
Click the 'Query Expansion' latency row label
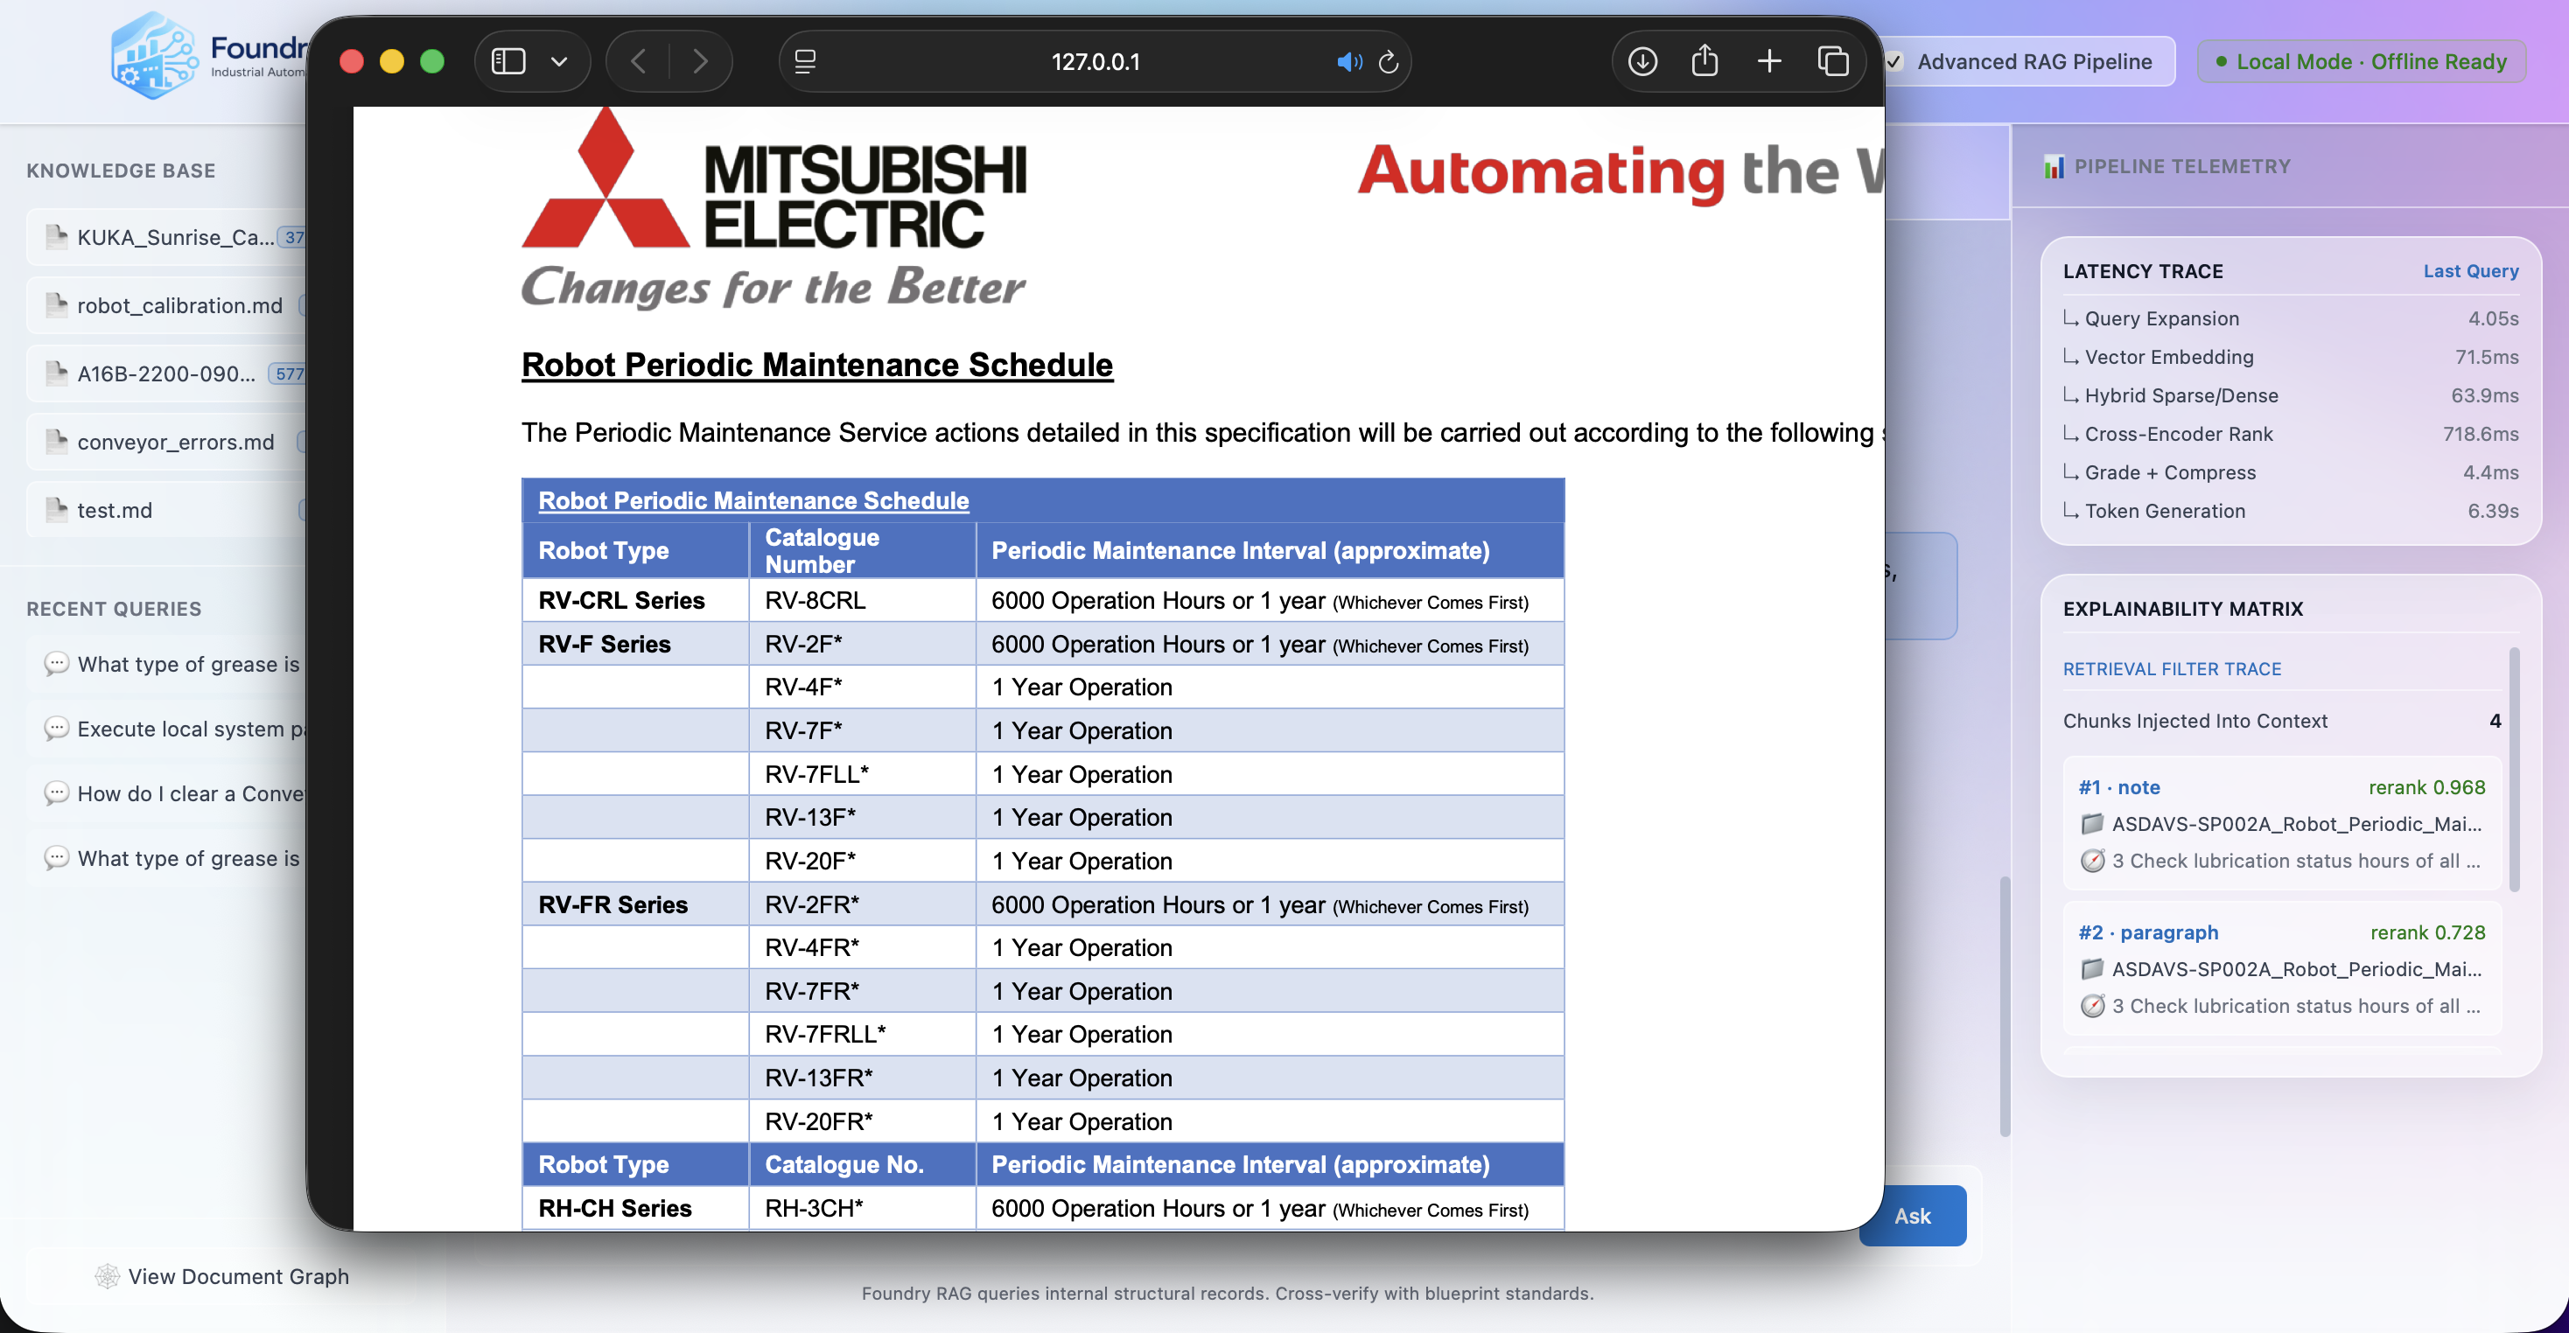(x=2161, y=318)
